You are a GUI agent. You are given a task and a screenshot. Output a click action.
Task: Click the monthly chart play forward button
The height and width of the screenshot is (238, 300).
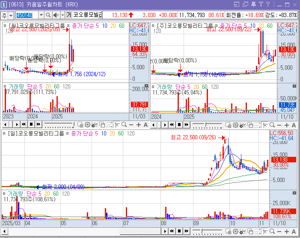pos(17,125)
